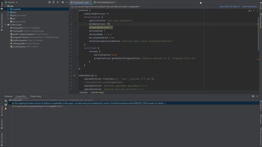Click the Select Opened File target icon
Screen dimensions: 262x147
pos(50,2)
